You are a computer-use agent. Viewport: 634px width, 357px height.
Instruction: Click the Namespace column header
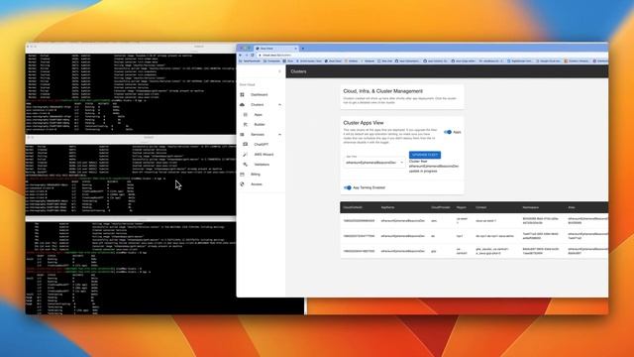[531, 207]
